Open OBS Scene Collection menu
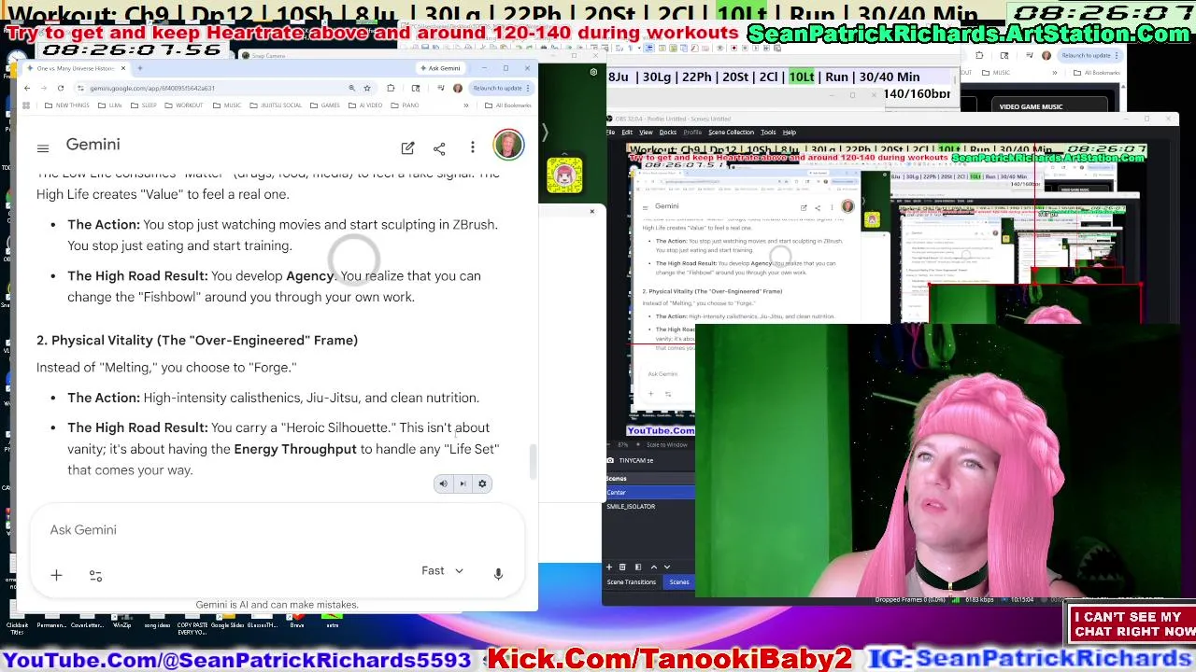1196x672 pixels. (x=731, y=133)
